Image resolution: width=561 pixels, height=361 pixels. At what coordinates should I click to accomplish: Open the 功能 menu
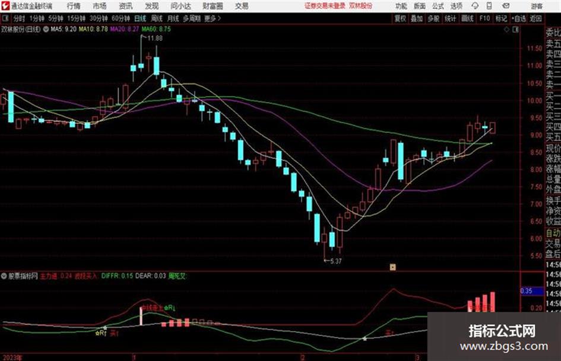401,6
